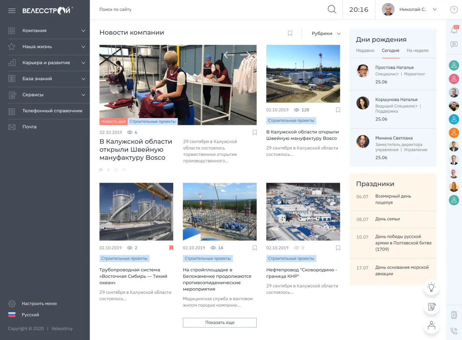Open the hamburger menu icon
Viewport: 462px width, 340px height.
coord(12,11)
